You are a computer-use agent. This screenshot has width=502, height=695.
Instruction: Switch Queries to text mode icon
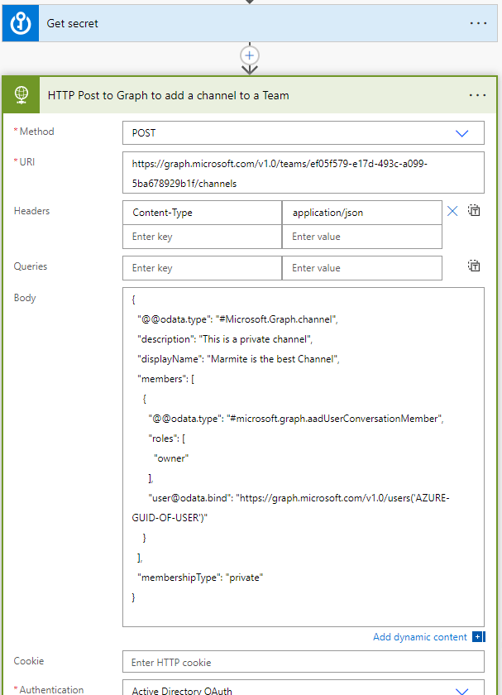(x=474, y=266)
